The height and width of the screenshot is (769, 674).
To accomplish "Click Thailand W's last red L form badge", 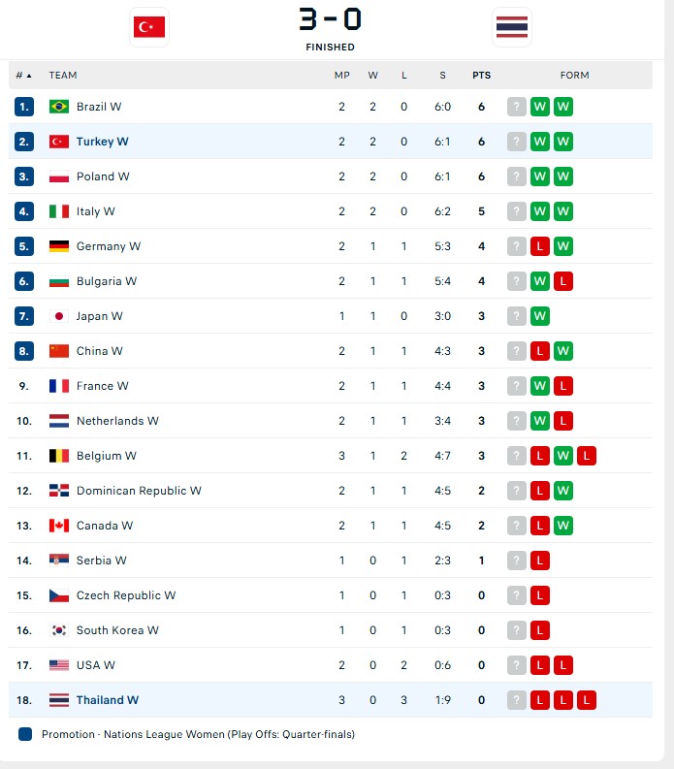I will pos(586,700).
